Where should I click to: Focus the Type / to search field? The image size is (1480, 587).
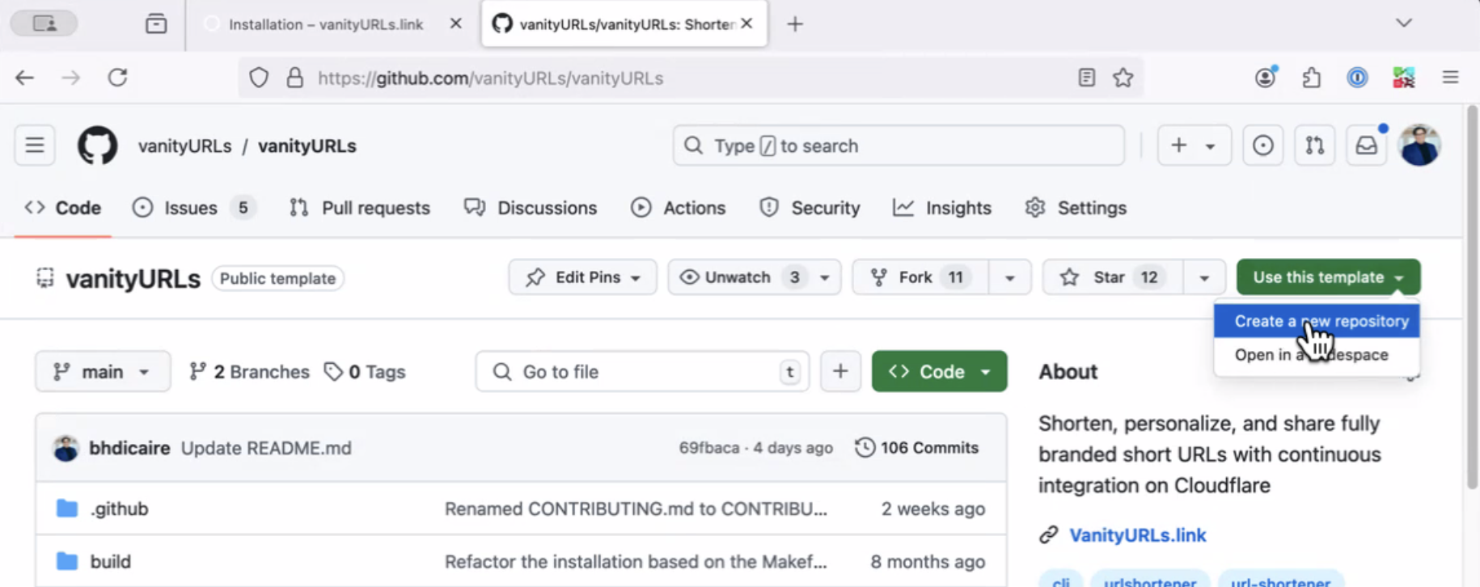coord(899,146)
